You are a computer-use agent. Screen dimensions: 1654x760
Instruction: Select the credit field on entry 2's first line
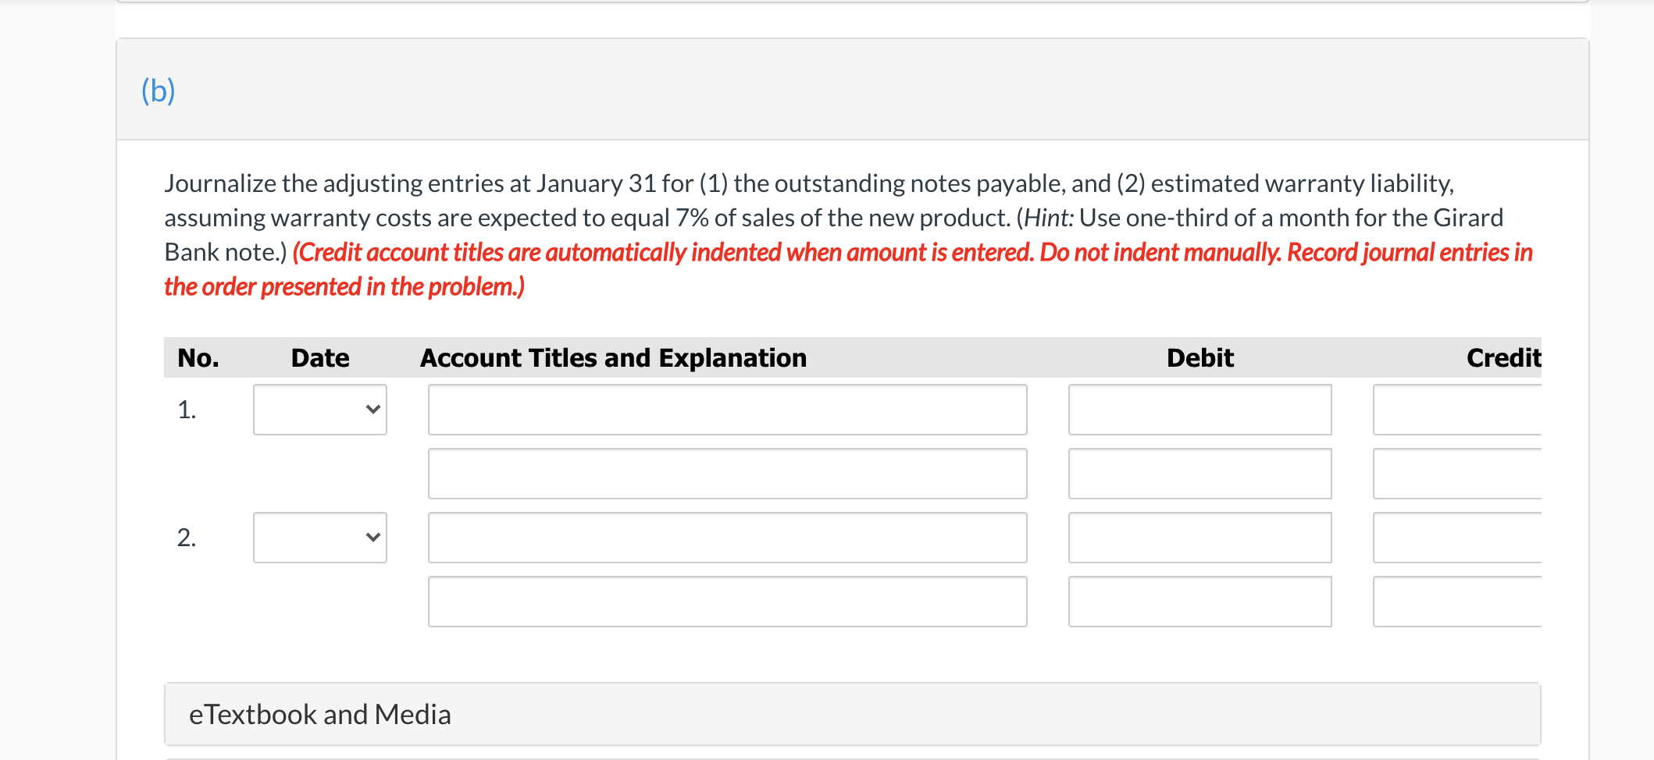1457,538
